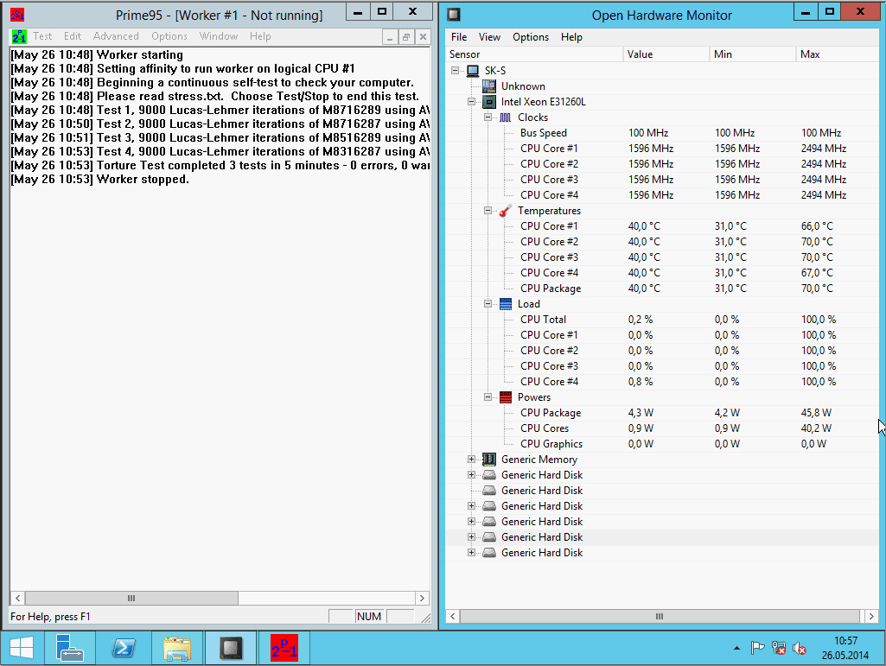886x666 pixels.
Task: Open File Explorer from taskbar
Action: tap(177, 648)
